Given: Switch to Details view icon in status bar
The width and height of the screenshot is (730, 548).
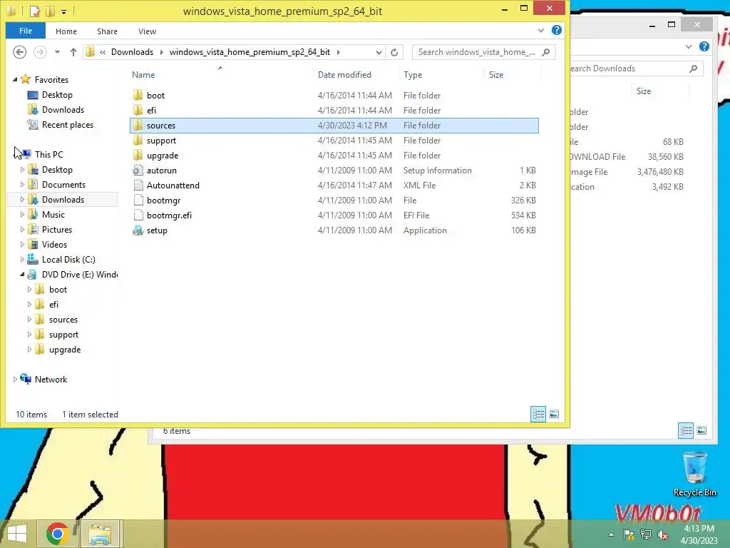Looking at the screenshot, I should (x=538, y=414).
